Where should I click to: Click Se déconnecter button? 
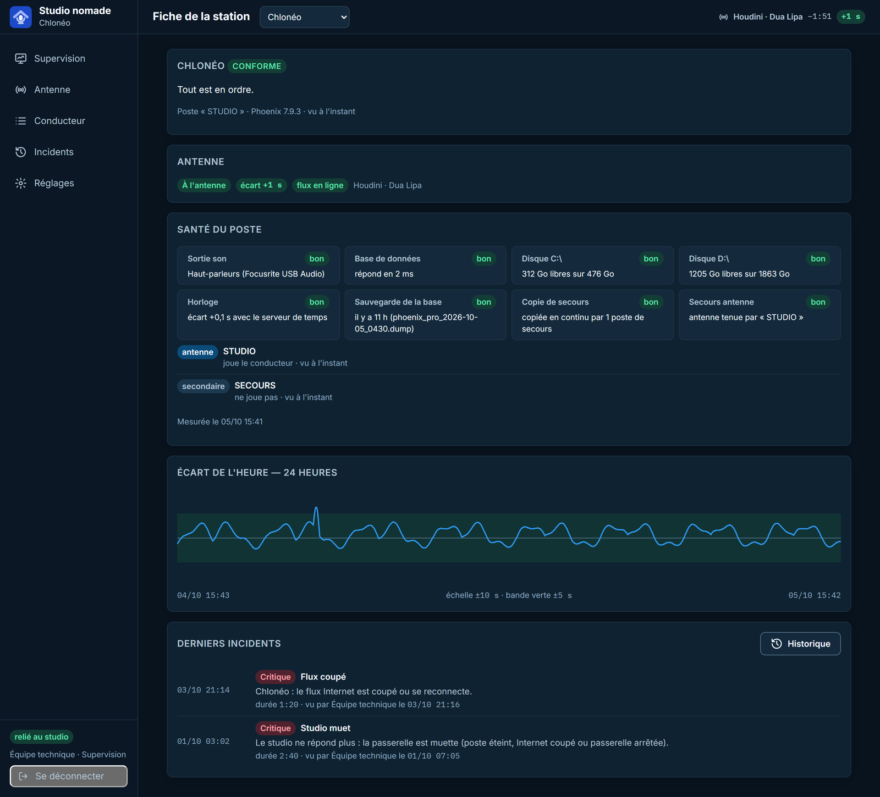(x=69, y=776)
